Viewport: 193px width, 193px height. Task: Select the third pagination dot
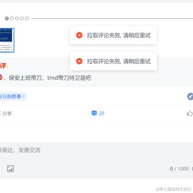(x=17, y=18)
